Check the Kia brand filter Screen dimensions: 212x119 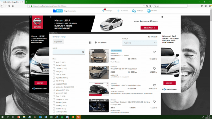click(x=54, y=81)
